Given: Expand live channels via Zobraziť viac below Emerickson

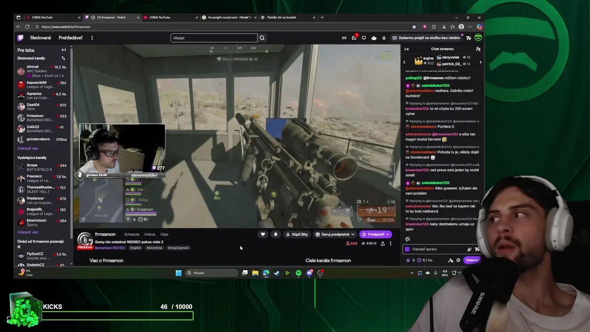Looking at the screenshot, I should pyautogui.click(x=28, y=232).
